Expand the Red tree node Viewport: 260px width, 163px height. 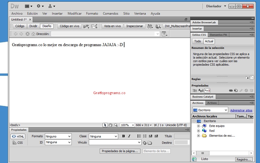198,131
